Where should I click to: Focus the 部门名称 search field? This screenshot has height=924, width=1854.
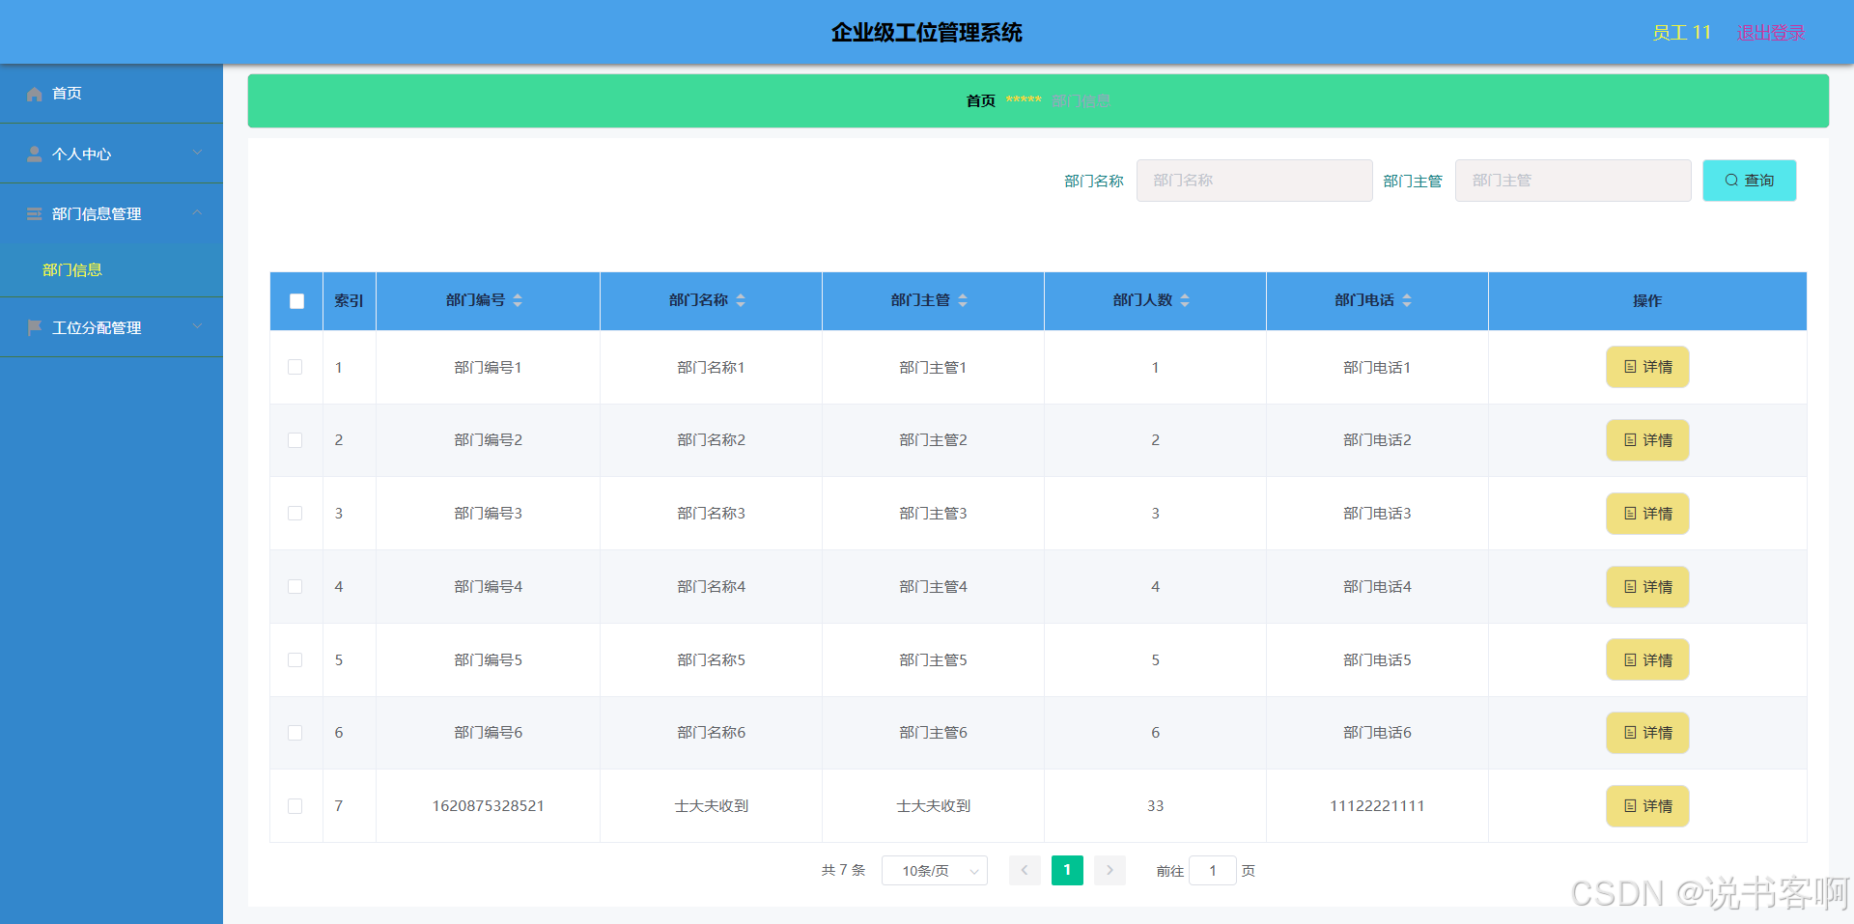pos(1254,181)
